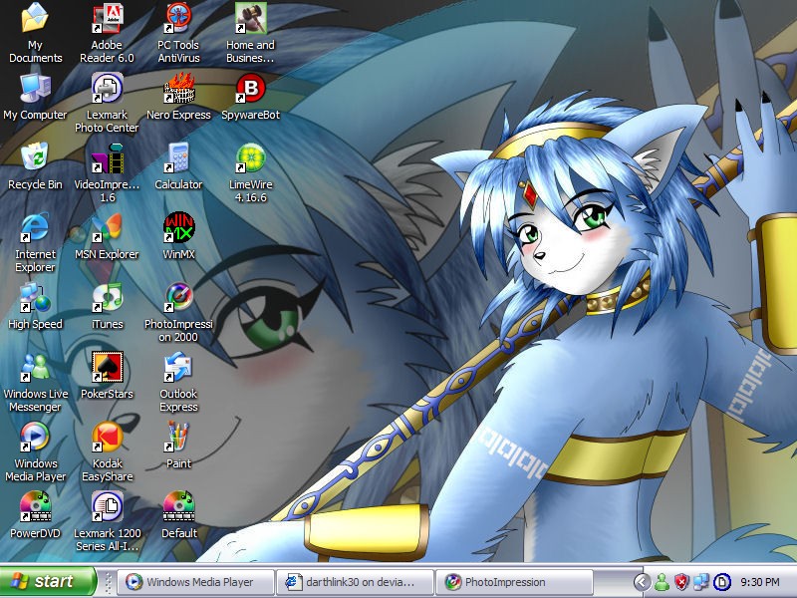Switch to PhotoImpression taskbar button

(x=514, y=582)
